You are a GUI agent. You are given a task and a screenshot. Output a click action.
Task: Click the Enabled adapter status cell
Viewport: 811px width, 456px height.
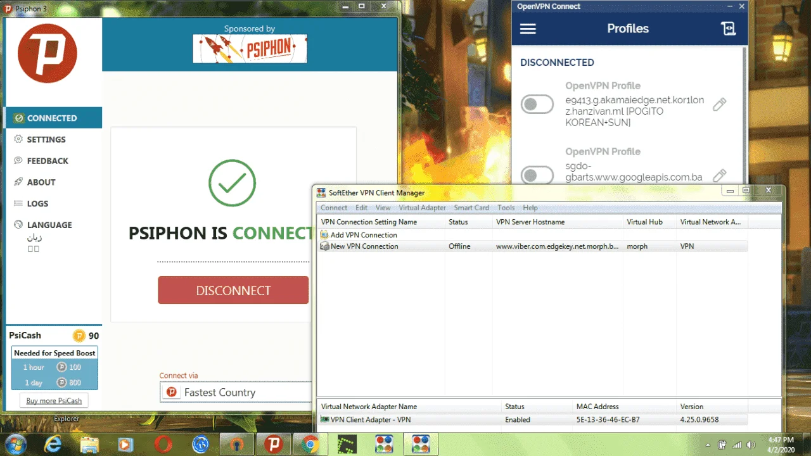click(x=518, y=420)
